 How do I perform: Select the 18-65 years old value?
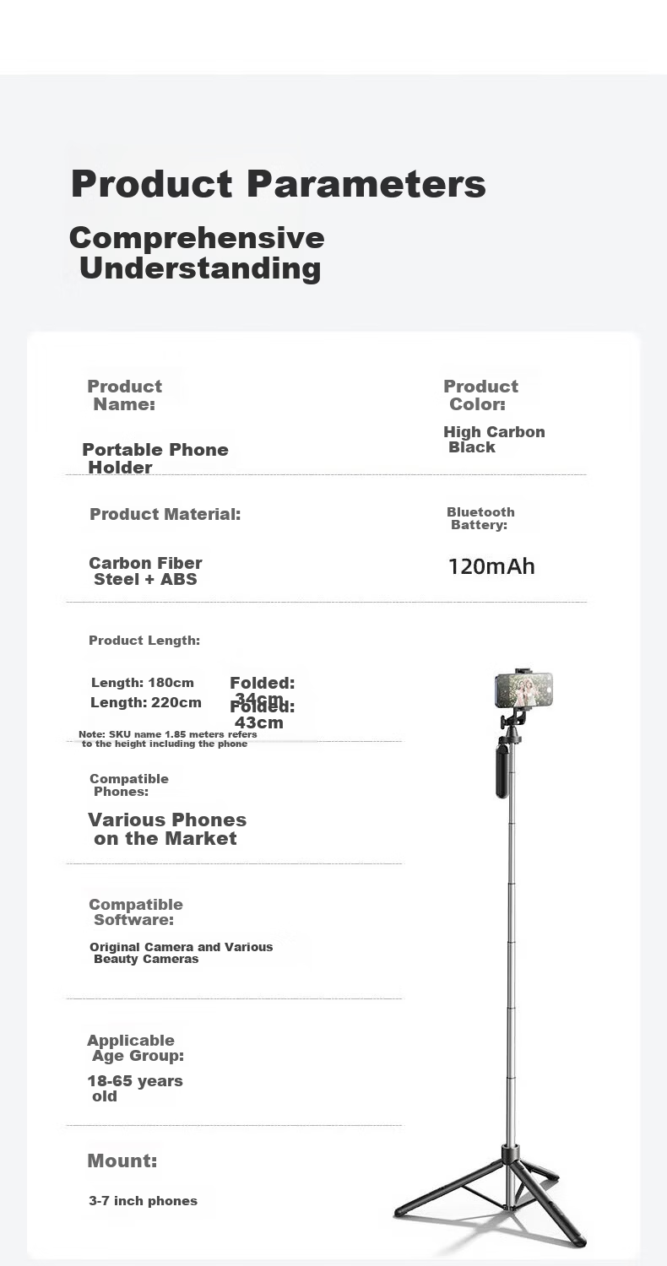135,1088
